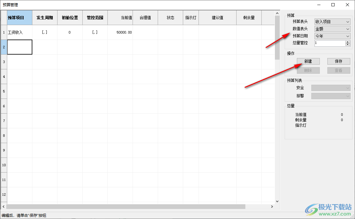Open the 预算日期 dropdown showing 今年
Image resolution: width=355 pixels, height=219 pixels.
(x=332, y=36)
